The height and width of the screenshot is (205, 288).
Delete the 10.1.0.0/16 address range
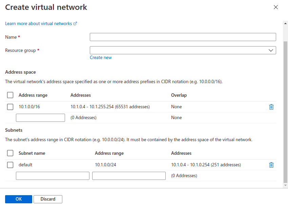(271, 107)
